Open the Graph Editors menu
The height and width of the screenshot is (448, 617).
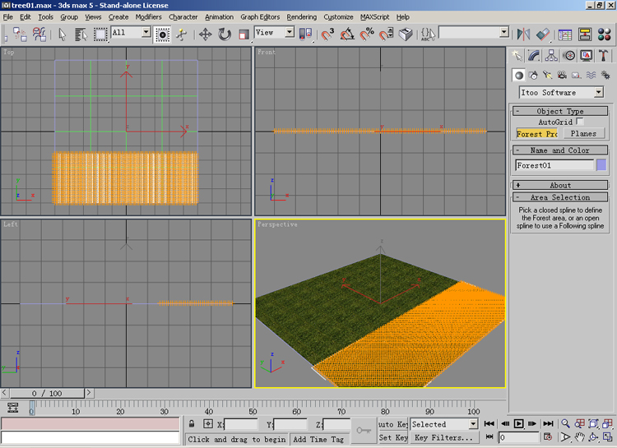(x=260, y=17)
